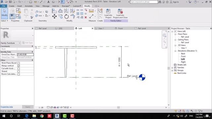
Task: Toggle the Always vertical checkbox
Action: pos(19,66)
